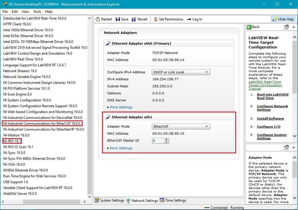Image resolution: width=298 pixels, height=210 pixels.
Task: Open the Edit menu
Action: click(15, 12)
